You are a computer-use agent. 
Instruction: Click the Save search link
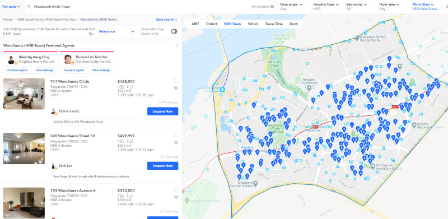point(166,20)
